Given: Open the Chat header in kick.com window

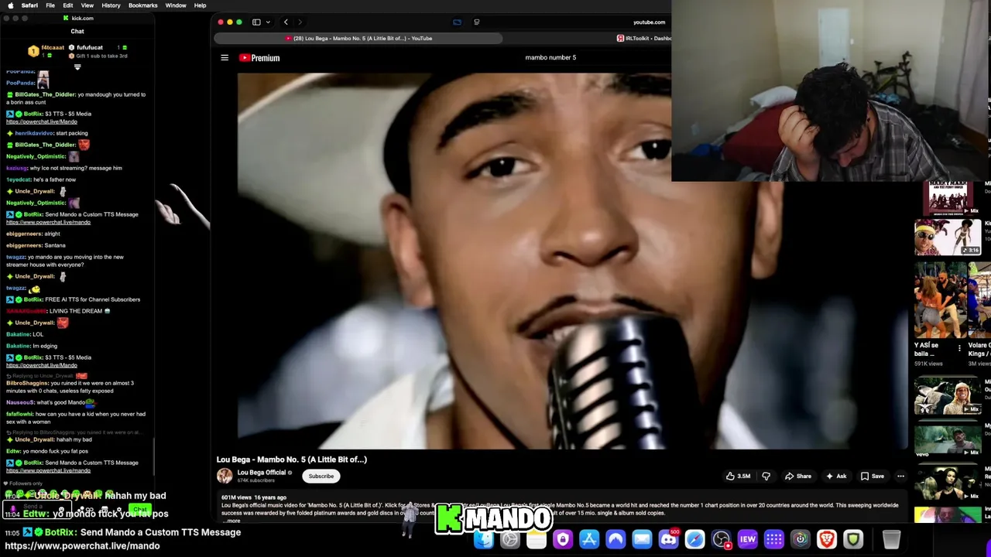Looking at the screenshot, I should (x=77, y=32).
